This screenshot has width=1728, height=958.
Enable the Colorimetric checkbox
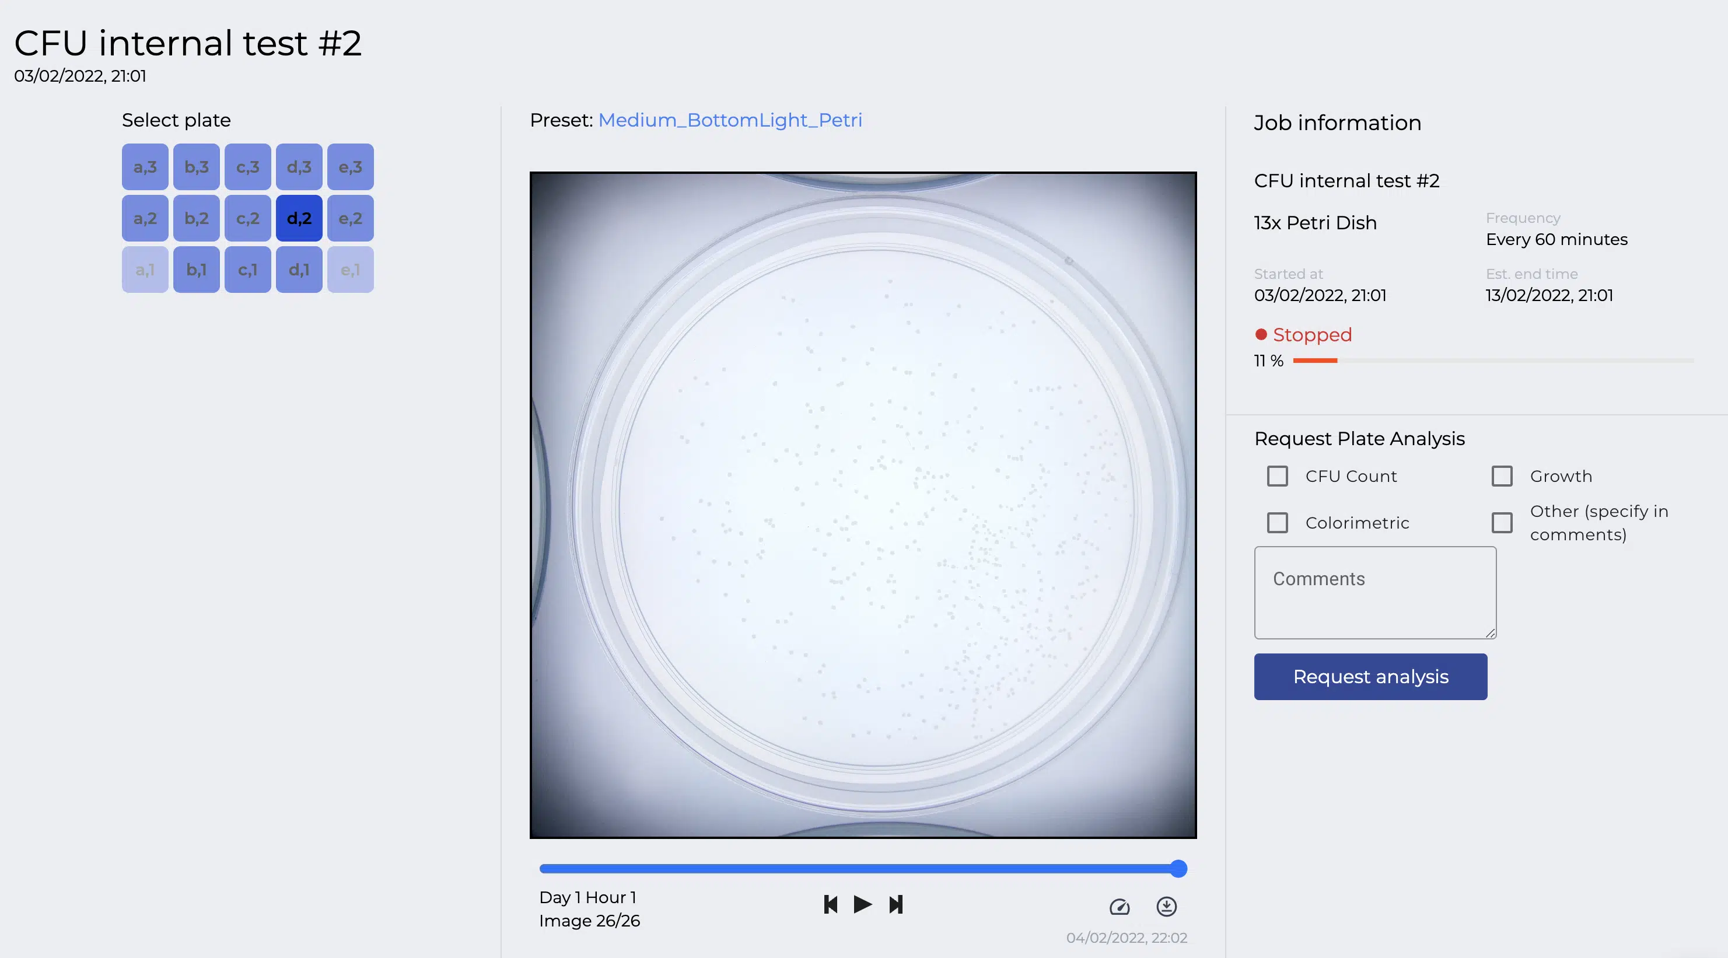[x=1277, y=523]
